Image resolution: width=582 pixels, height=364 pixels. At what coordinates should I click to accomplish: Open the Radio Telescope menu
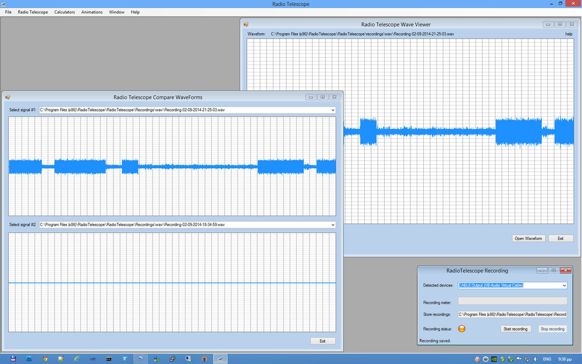pyautogui.click(x=33, y=12)
